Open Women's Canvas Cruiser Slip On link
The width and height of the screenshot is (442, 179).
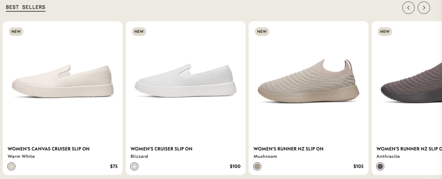coord(48,149)
